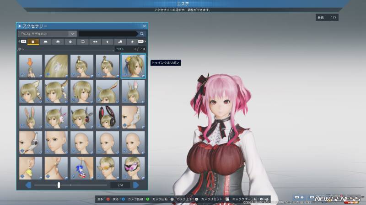Select the highlighted orange first category tab
This screenshot has height=205, width=366.
coord(33,41)
